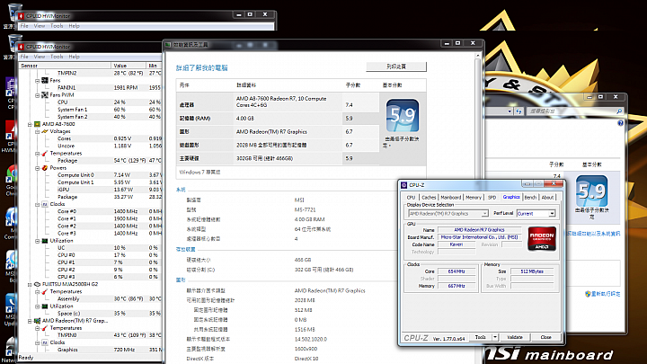Click the Sensor column header in HWMonitor

tap(65, 66)
